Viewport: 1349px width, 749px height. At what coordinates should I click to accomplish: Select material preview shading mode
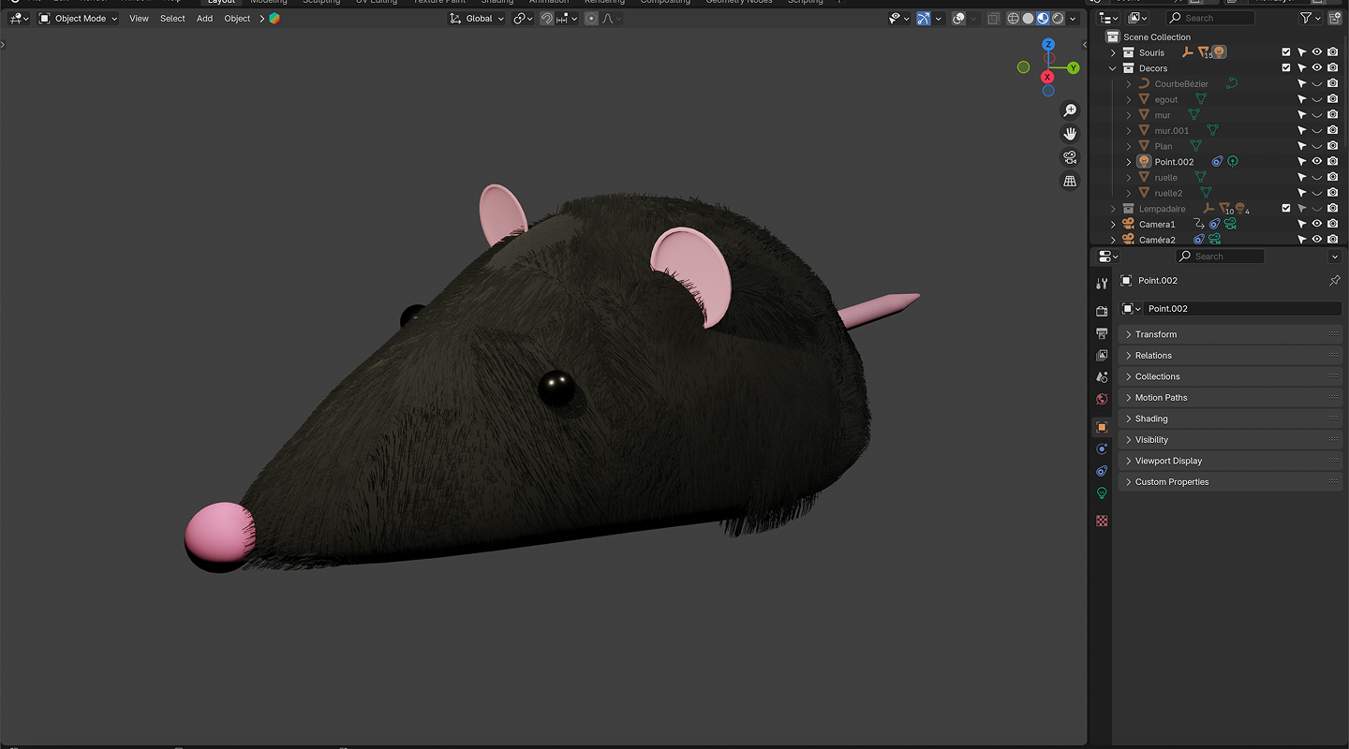(1043, 19)
